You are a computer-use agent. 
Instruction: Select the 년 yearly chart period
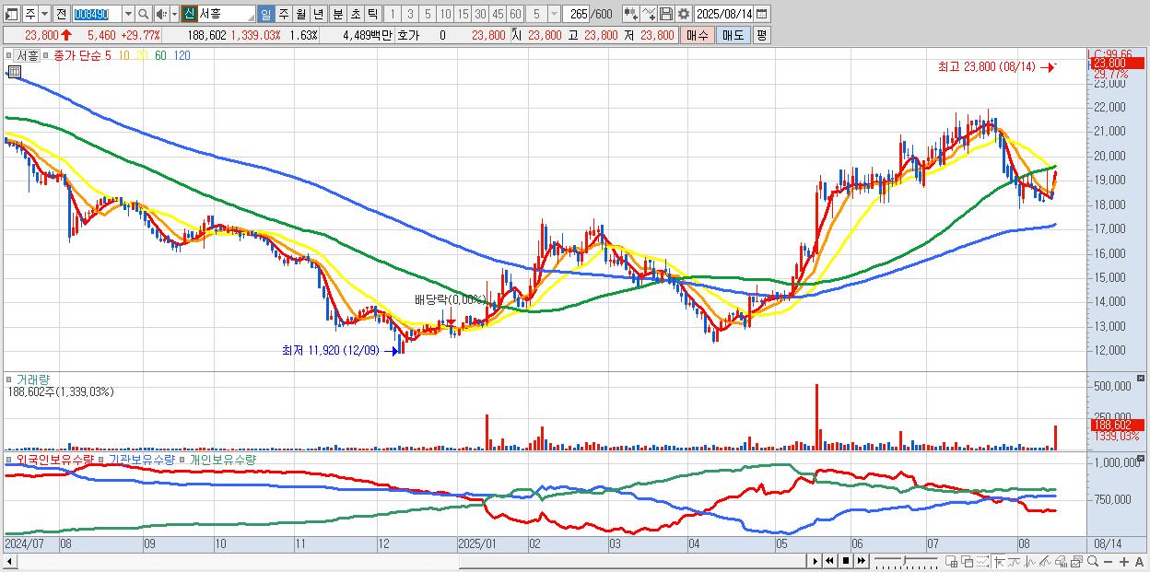tap(318, 14)
